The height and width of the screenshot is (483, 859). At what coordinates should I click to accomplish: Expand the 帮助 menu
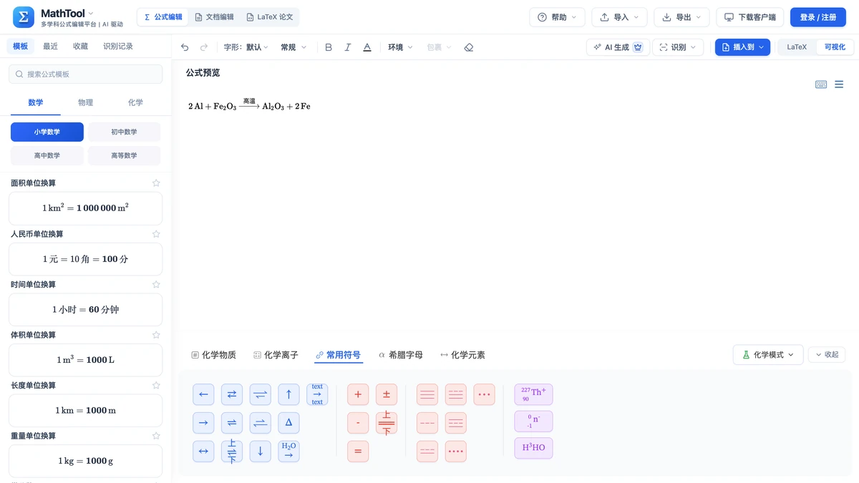pos(557,17)
